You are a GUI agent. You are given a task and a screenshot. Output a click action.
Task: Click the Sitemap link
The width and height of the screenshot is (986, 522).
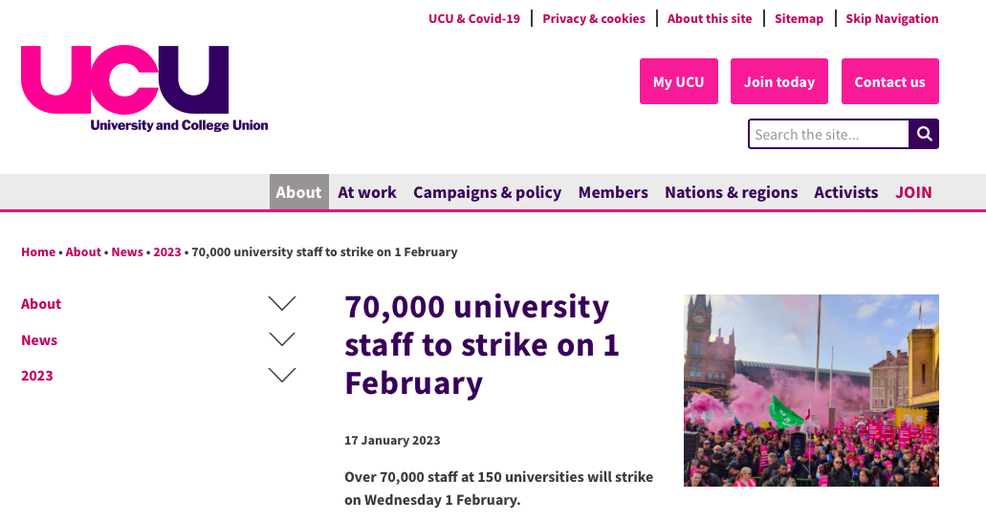(x=799, y=19)
